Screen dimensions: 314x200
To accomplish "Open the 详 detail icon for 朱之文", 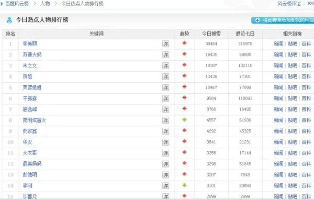I will tap(165, 66).
